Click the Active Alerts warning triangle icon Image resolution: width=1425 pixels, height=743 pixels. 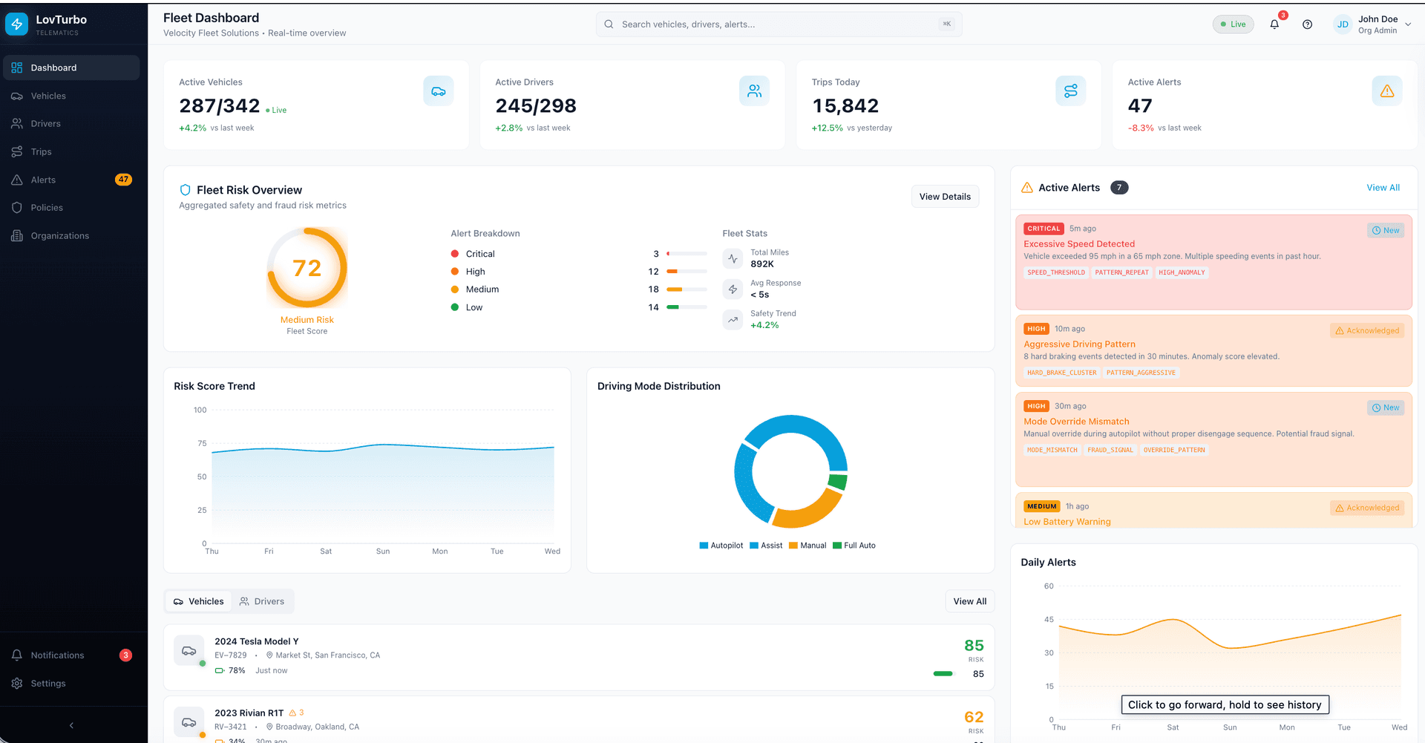[1387, 91]
